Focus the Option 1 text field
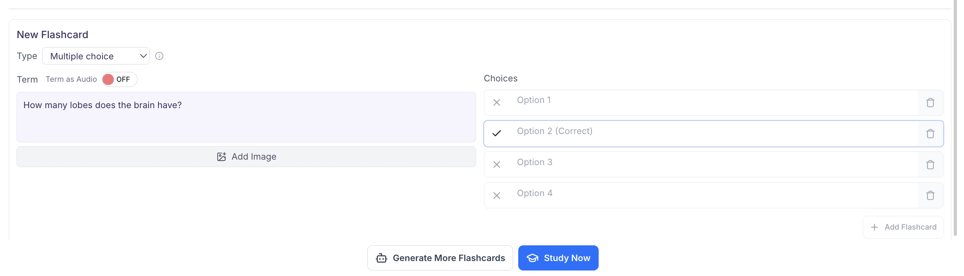 pos(709,101)
